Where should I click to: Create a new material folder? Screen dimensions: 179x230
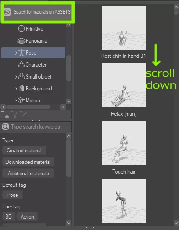pyautogui.click(x=5, y=115)
